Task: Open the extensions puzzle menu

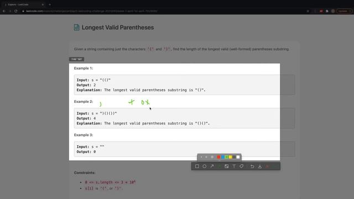Action: tap(327, 11)
